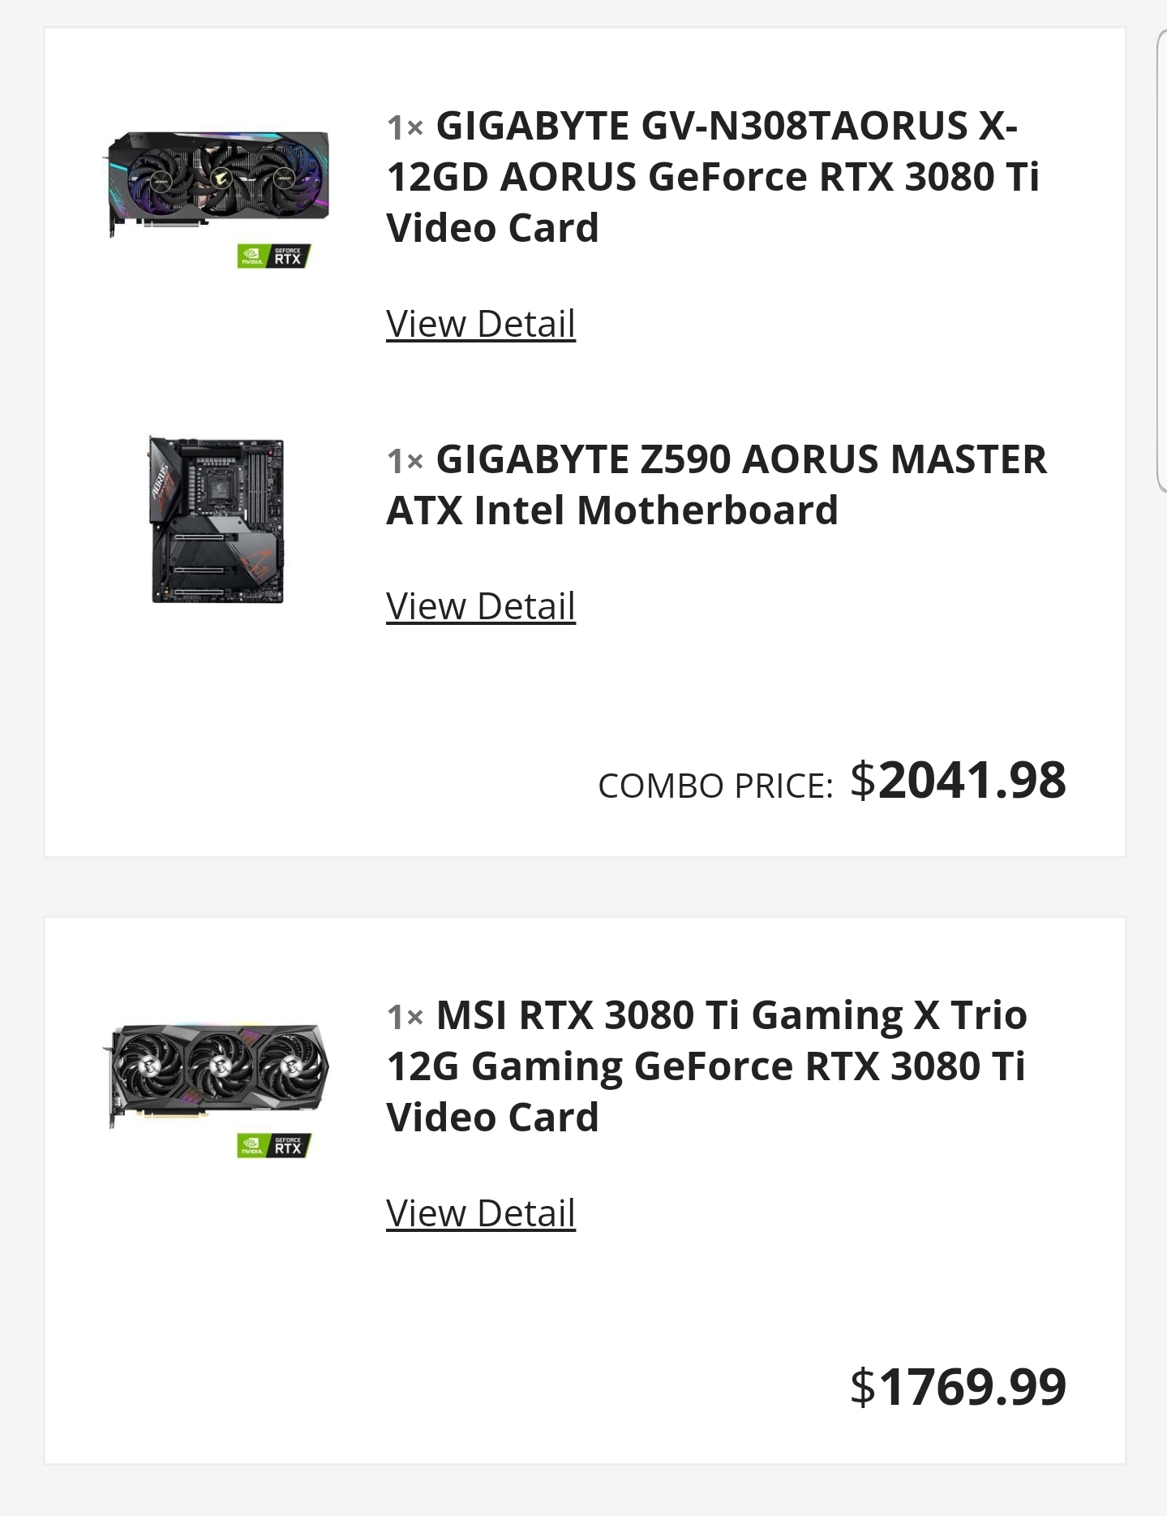Click the 1× quantity beside the AORUS video card
The height and width of the screenshot is (1516, 1167).
tap(405, 127)
